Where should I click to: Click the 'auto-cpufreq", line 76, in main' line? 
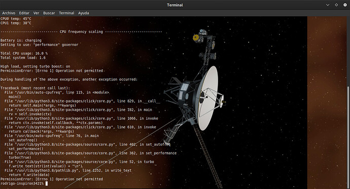point(52,136)
